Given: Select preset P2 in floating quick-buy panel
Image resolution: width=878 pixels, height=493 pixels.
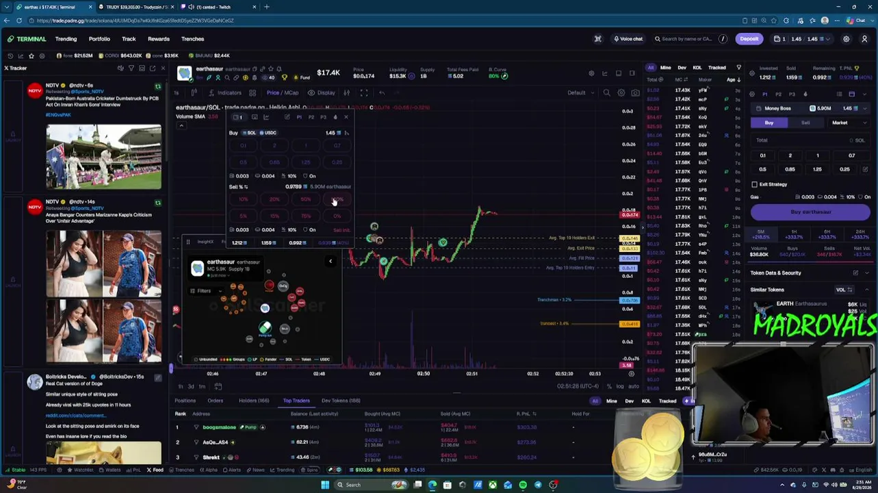Looking at the screenshot, I should pos(311,117).
